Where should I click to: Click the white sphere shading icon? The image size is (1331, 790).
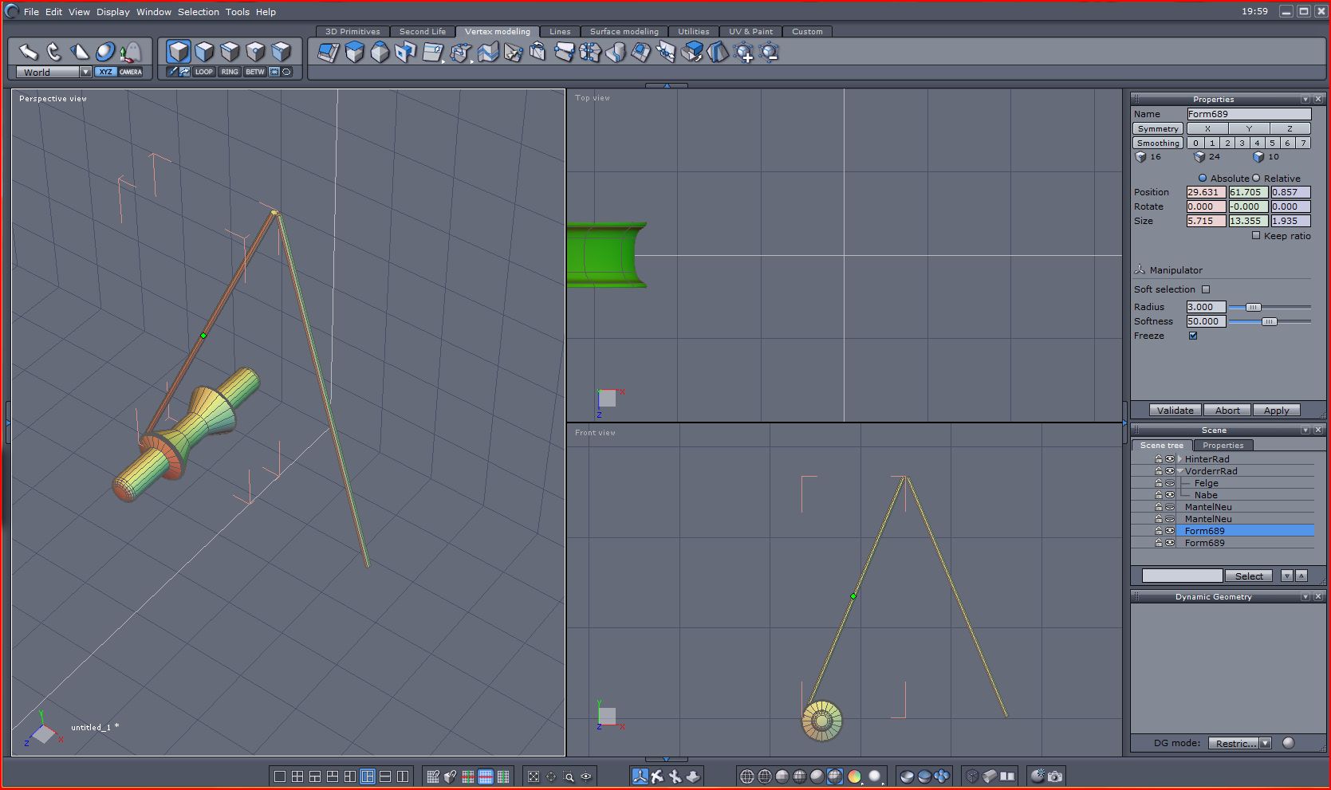tap(875, 776)
